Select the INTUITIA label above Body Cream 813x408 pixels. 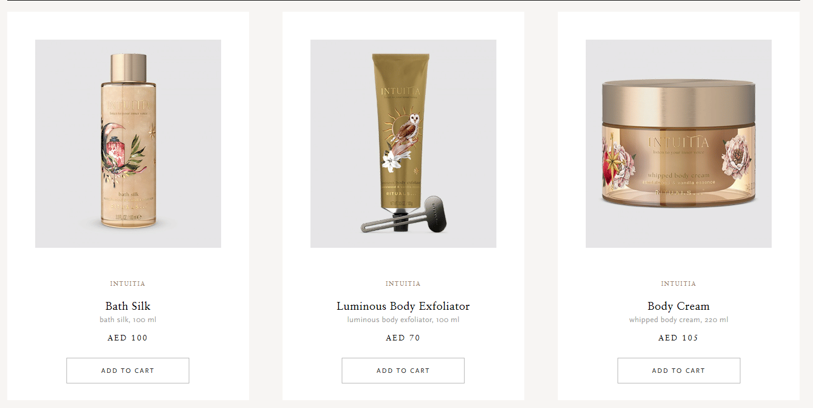678,284
